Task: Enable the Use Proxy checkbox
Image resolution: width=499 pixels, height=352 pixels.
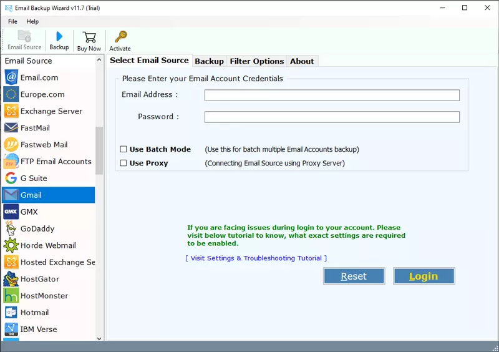Action: coord(124,163)
